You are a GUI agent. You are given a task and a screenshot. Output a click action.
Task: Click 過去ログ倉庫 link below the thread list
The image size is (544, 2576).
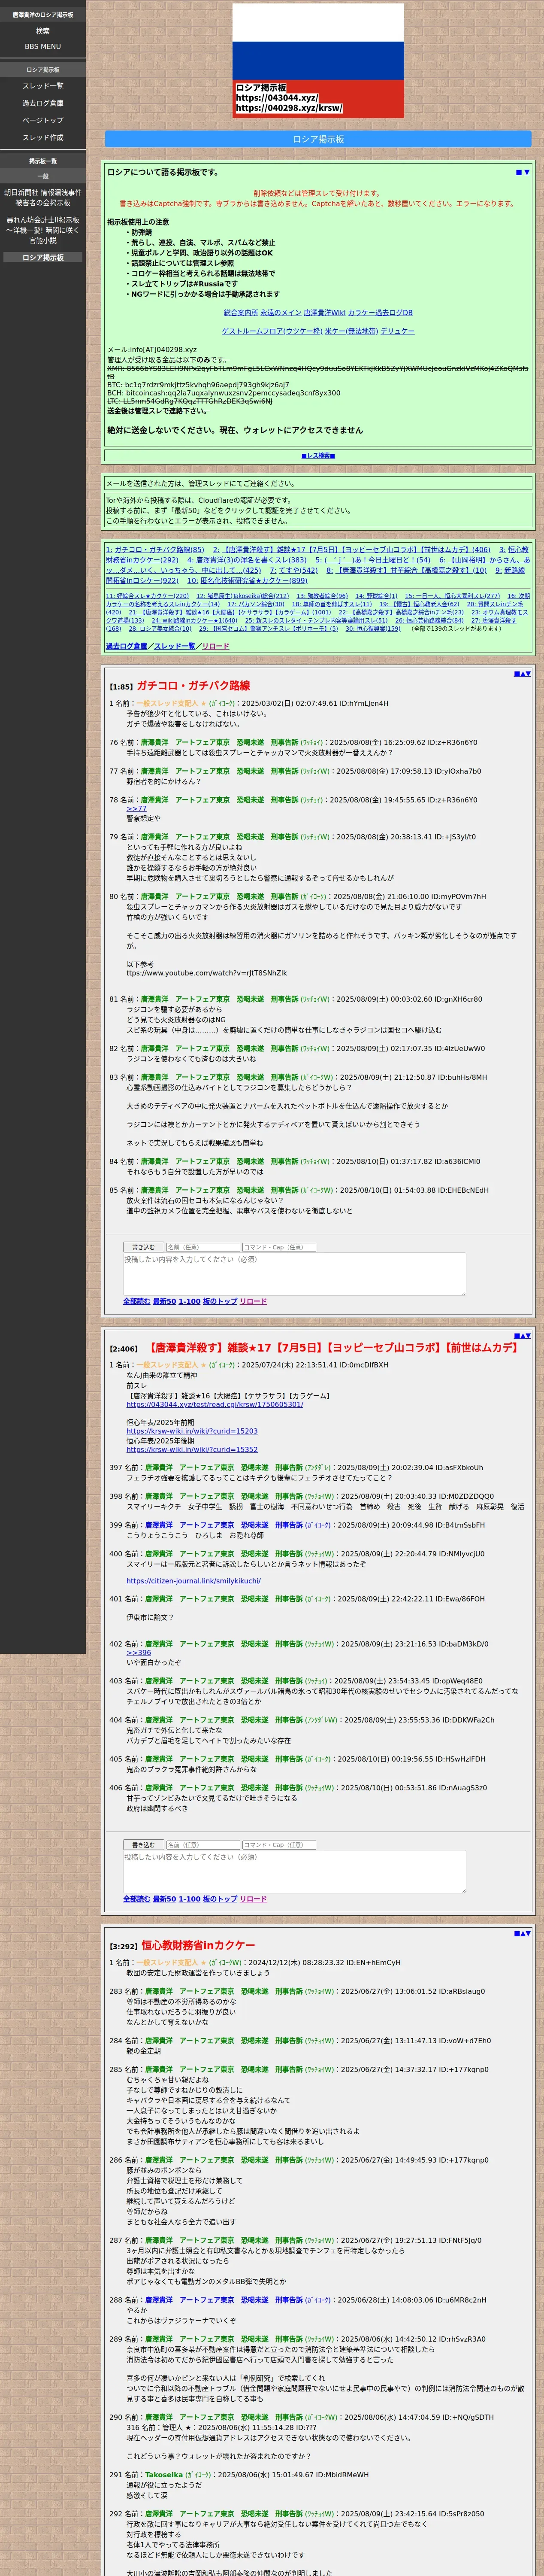pyautogui.click(x=127, y=646)
